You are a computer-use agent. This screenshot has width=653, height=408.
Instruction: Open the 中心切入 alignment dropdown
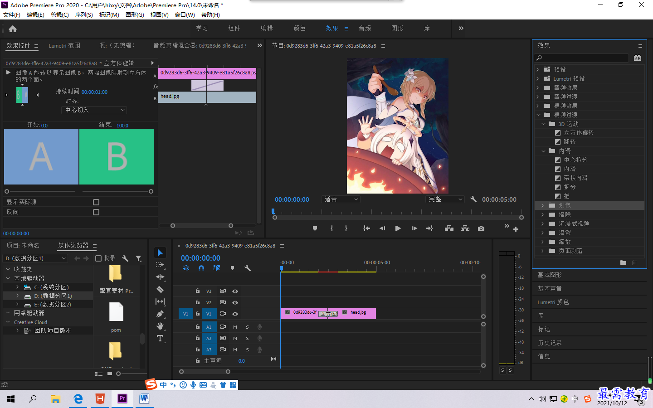94,110
